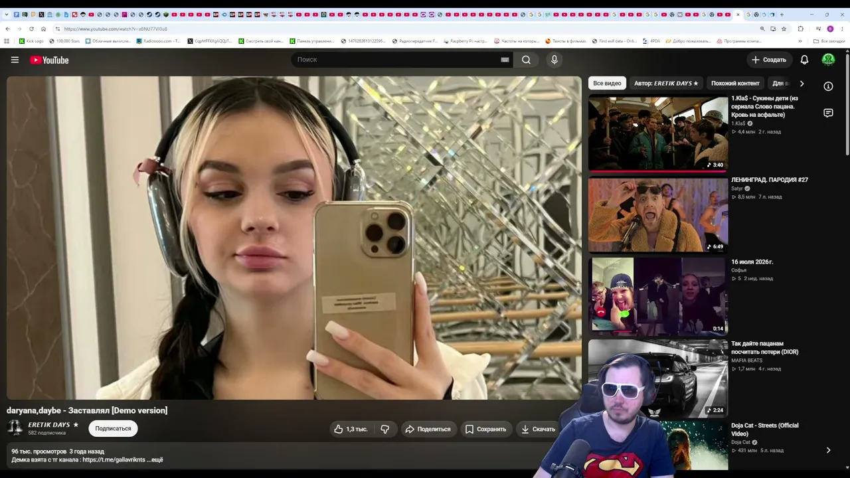Image resolution: width=850 pixels, height=478 pixels.
Task: Open the Doja Cat - Streets video title
Action: (765, 430)
